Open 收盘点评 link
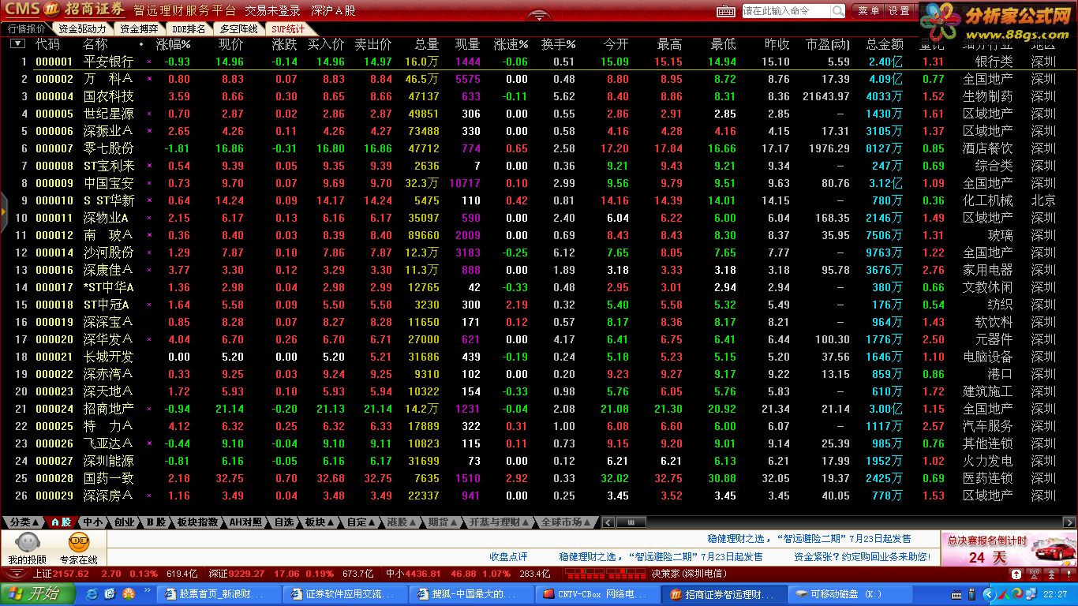Viewport: 1078px width, 606px height. tap(508, 557)
